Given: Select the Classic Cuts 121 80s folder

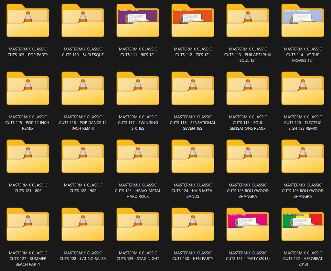Looking at the screenshot, I should pos(28,157).
